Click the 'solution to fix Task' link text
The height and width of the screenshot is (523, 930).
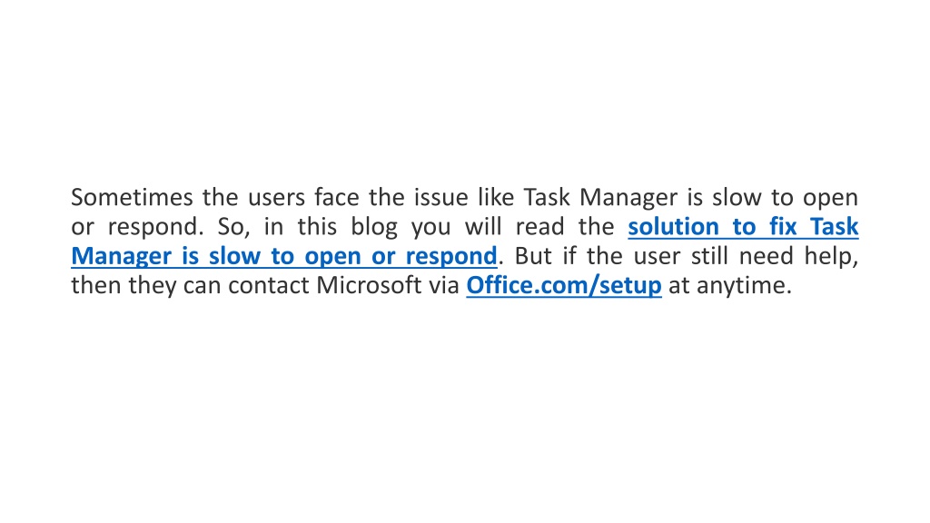click(x=743, y=226)
